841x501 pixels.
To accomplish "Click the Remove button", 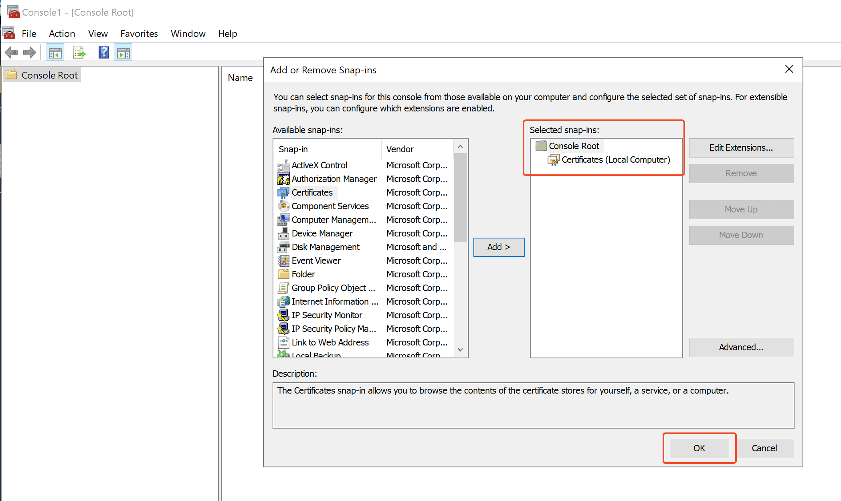I will click(x=741, y=174).
